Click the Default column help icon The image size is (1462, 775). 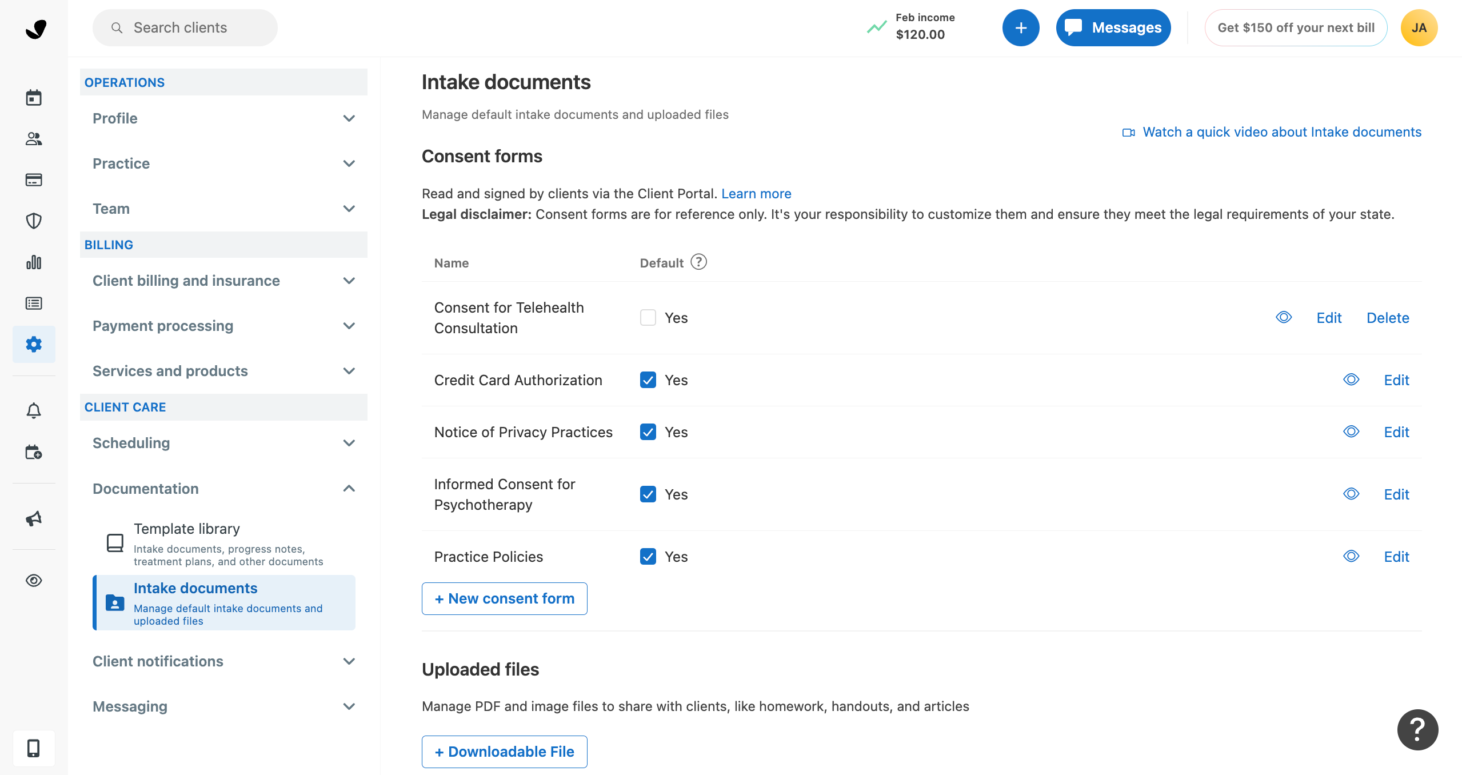698,262
